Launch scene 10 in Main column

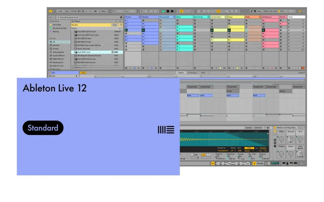[x=289, y=50]
